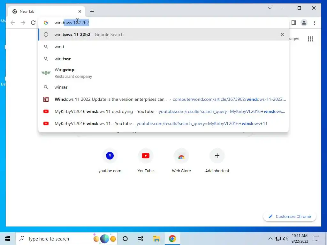The height and width of the screenshot is (245, 327).
Task: Choose the 'winrar' search suggestion
Action: [x=163, y=87]
